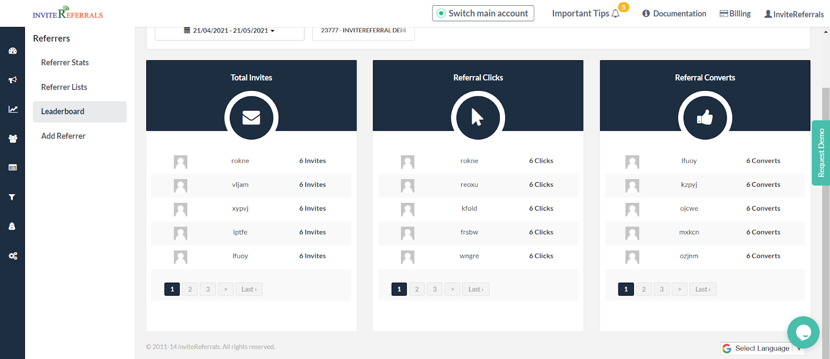Toggle Switch main account
Image resolution: width=830 pixels, height=359 pixels.
pos(483,13)
